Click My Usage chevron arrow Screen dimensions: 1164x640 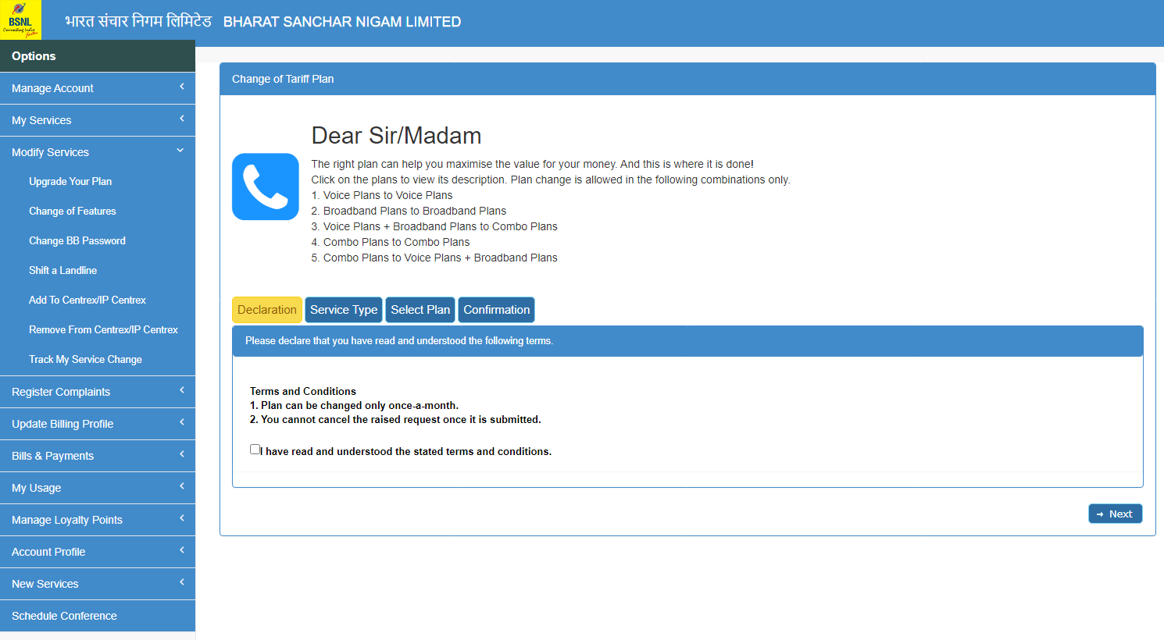(182, 486)
